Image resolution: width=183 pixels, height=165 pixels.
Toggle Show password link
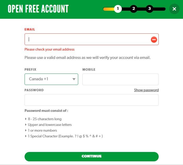(146, 90)
